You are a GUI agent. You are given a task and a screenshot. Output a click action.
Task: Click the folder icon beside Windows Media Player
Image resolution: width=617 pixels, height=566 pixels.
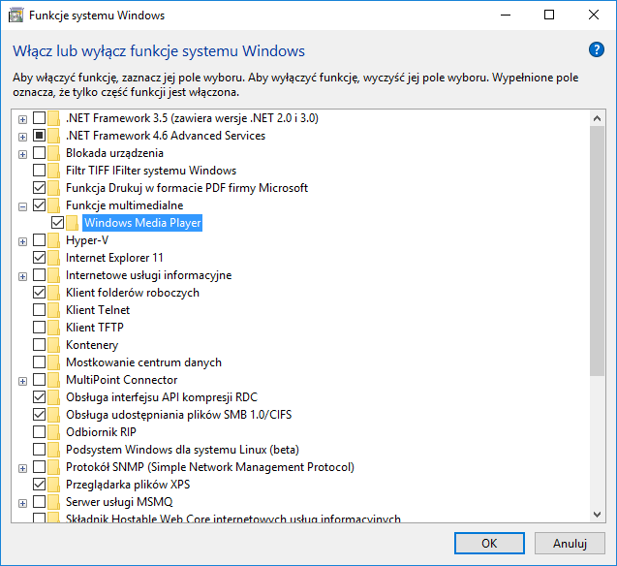(72, 223)
